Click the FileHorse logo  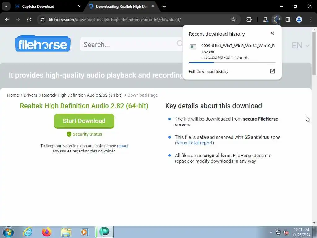coord(43,43)
